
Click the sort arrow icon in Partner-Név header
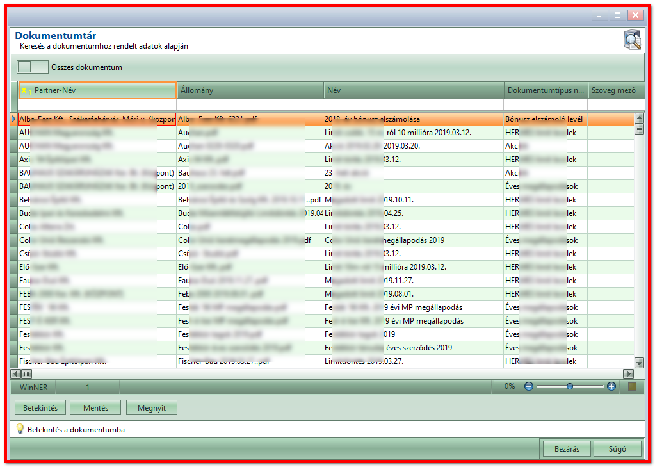25,90
